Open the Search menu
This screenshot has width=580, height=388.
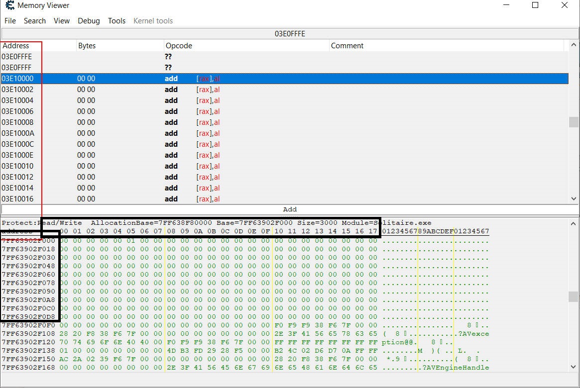click(35, 21)
